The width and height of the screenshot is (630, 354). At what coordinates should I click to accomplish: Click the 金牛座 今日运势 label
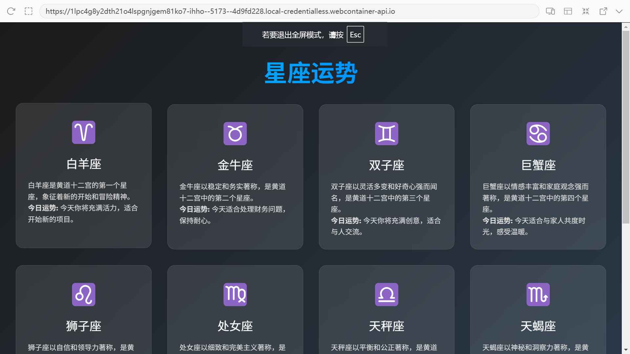[x=195, y=209]
